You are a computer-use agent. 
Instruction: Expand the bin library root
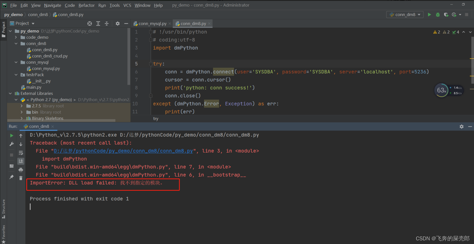coord(22,112)
